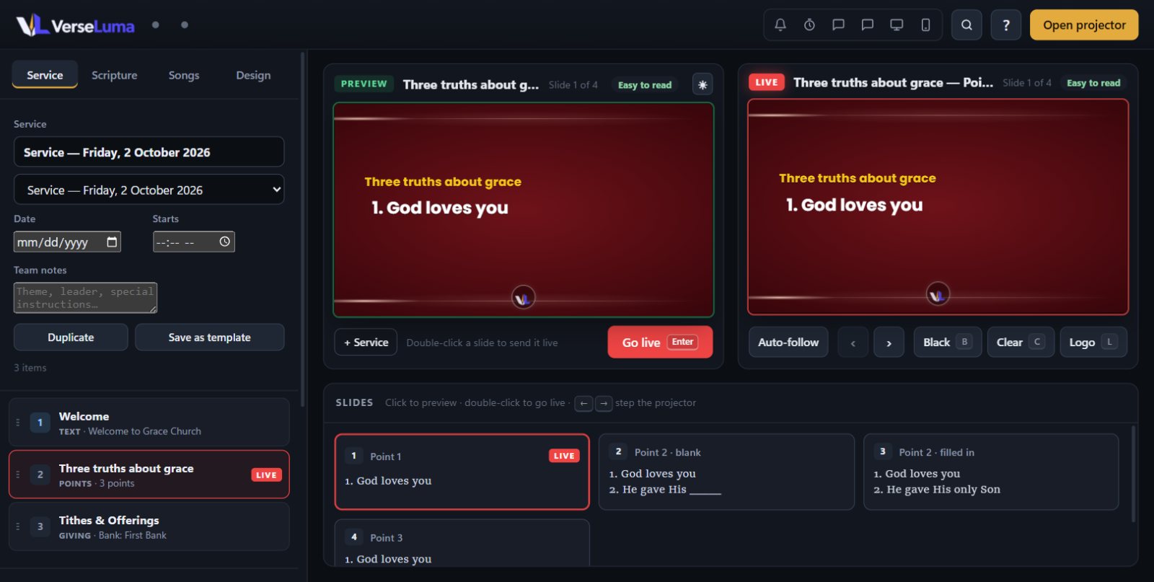1154x582 pixels.
Task: Preview slide Point 2 · filled in
Action: pyautogui.click(x=991, y=472)
